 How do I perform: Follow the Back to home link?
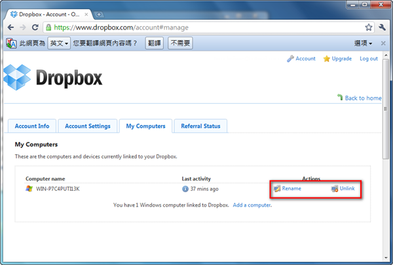(363, 98)
